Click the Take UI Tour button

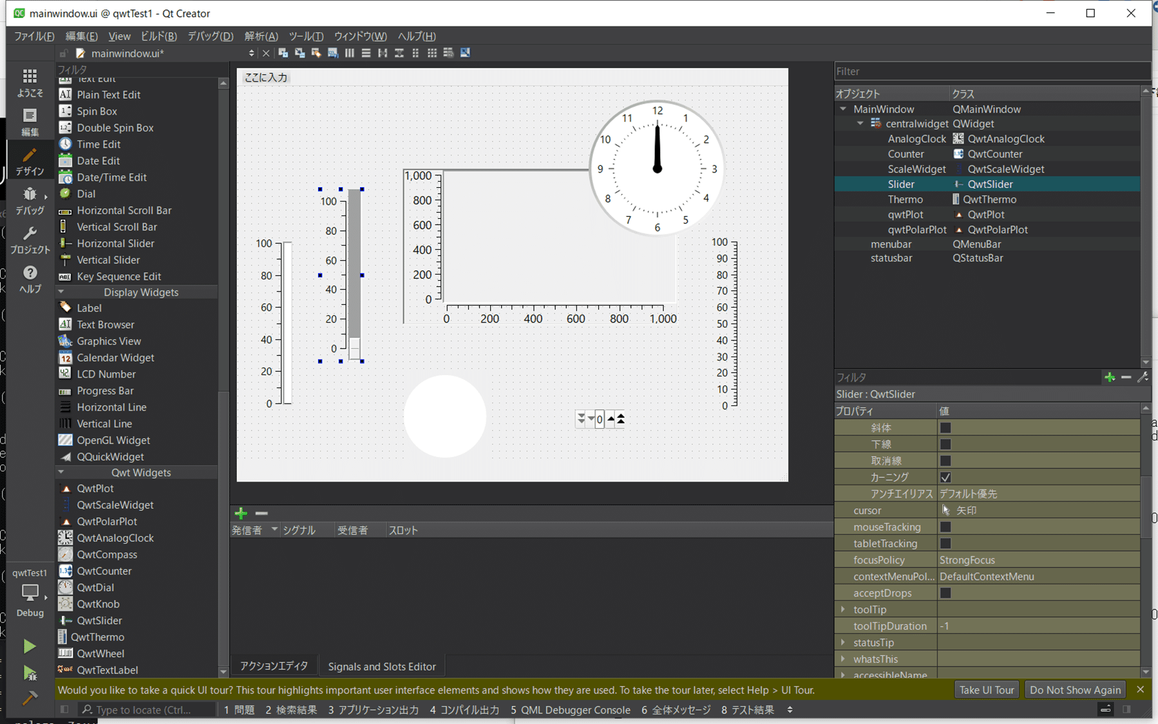click(x=987, y=690)
